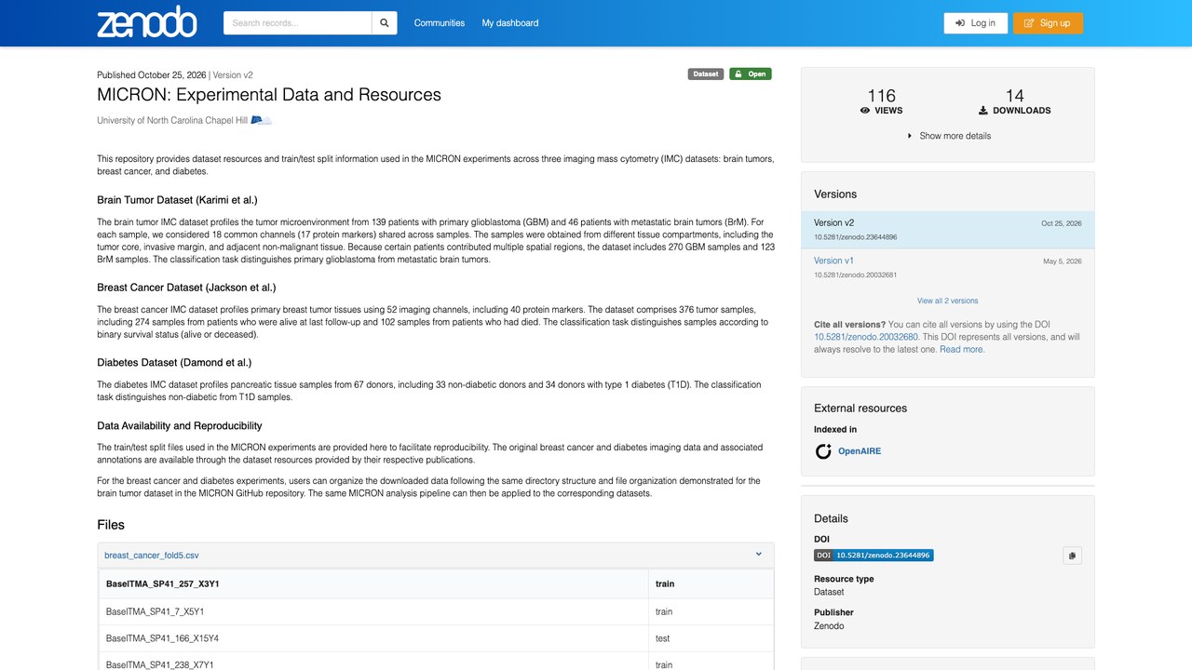The width and height of the screenshot is (1192, 670).
Task: Click the Zenodo logo
Action: tap(147, 22)
